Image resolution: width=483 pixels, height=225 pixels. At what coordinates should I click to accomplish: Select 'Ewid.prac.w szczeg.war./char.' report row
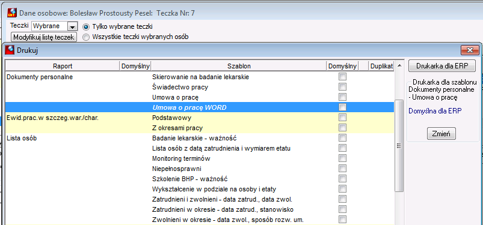pos(52,118)
